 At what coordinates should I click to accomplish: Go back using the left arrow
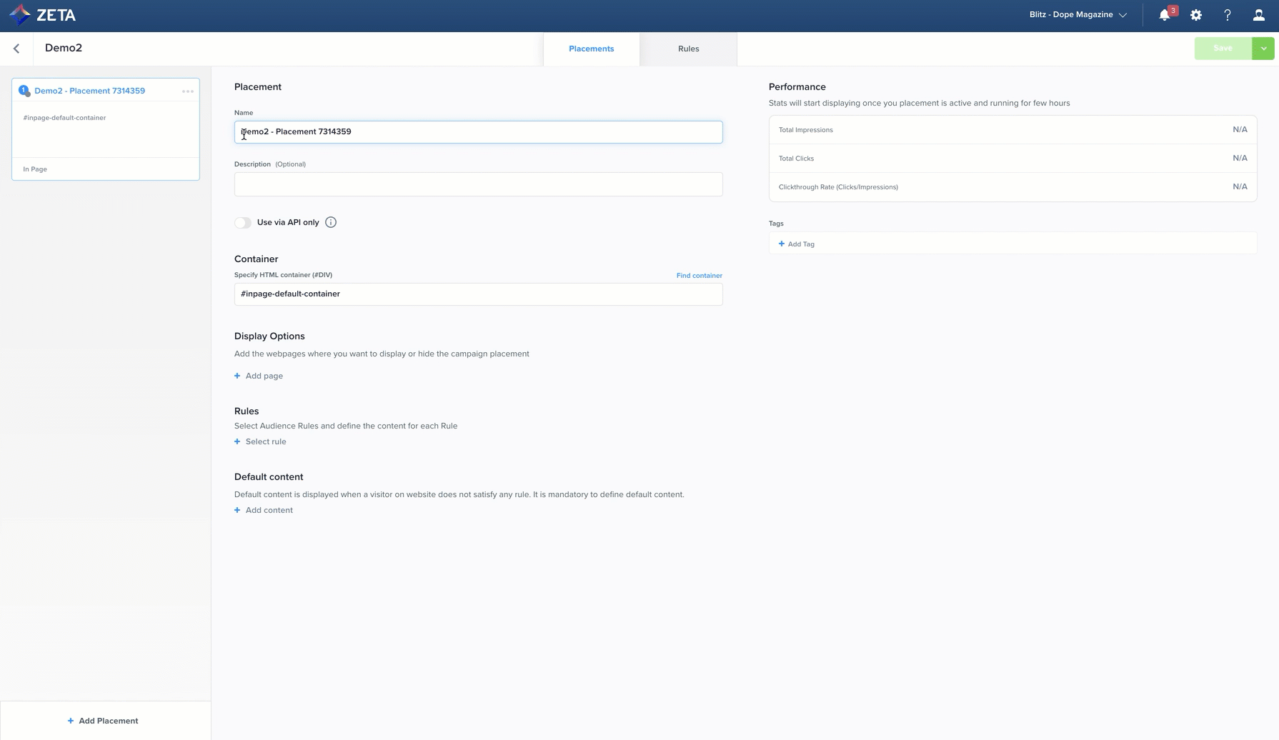[16, 49]
